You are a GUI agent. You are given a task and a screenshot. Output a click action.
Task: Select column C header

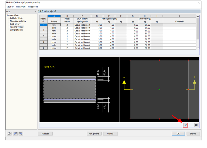82,16
